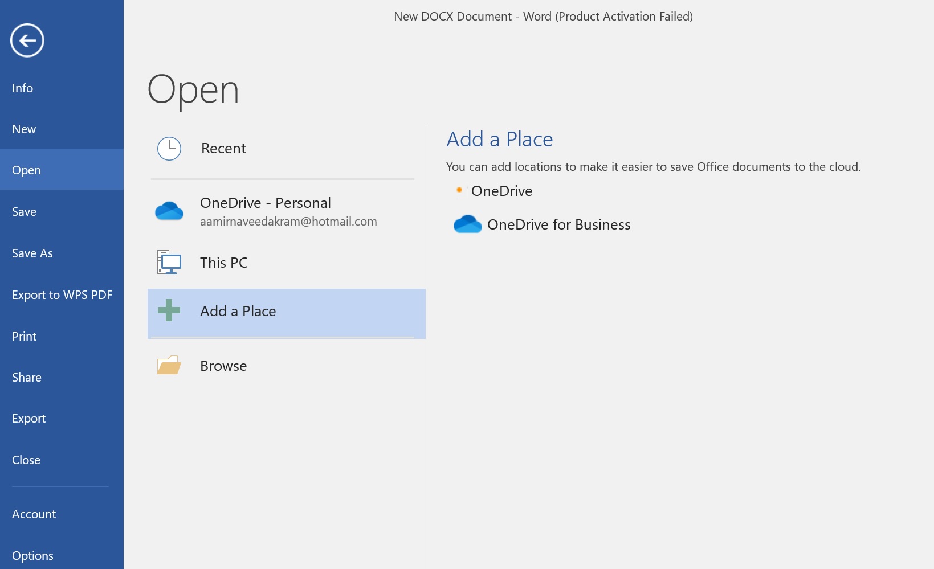Select the Open sidebar item
Image resolution: width=934 pixels, height=569 pixels.
coord(26,170)
